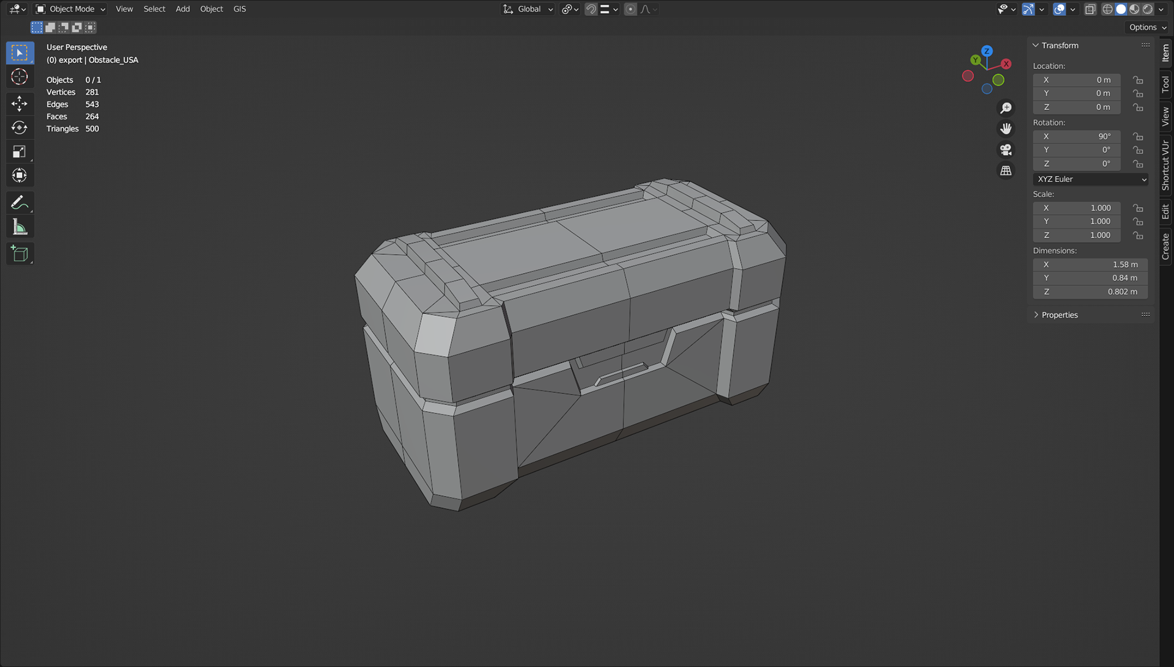This screenshot has height=667, width=1174.
Task: Open the Object Mode dropdown
Action: [70, 9]
